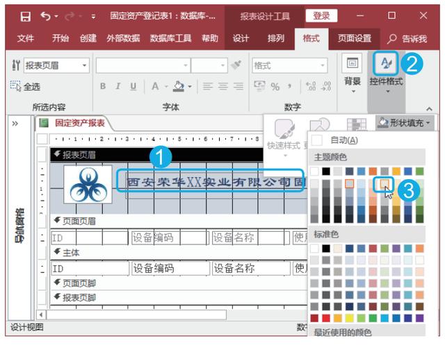Pick the green theme color in top row

(x=419, y=171)
